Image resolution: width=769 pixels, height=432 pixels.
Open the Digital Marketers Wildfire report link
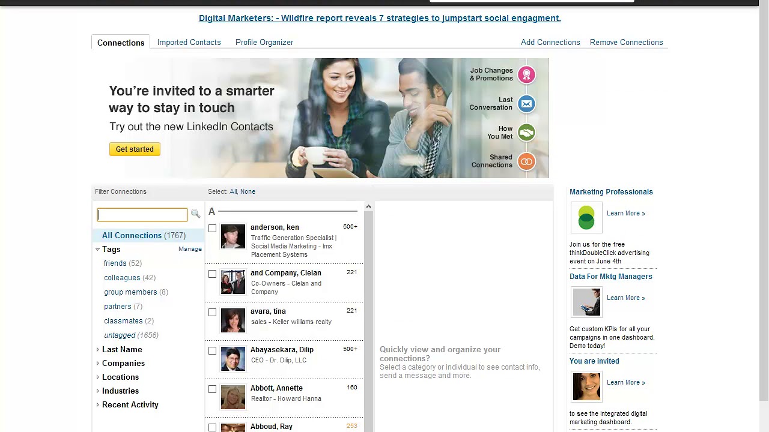[380, 18]
